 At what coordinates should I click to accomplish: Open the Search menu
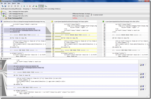click(14, 3)
